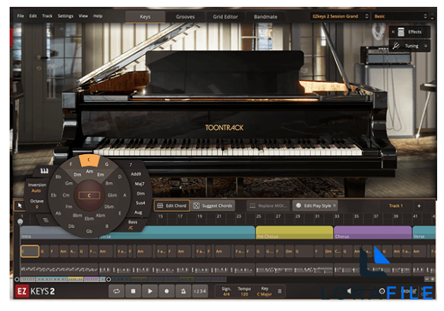Toggle the Maj7 chord modifier
Screen dimensions: 444x311
tap(140, 184)
